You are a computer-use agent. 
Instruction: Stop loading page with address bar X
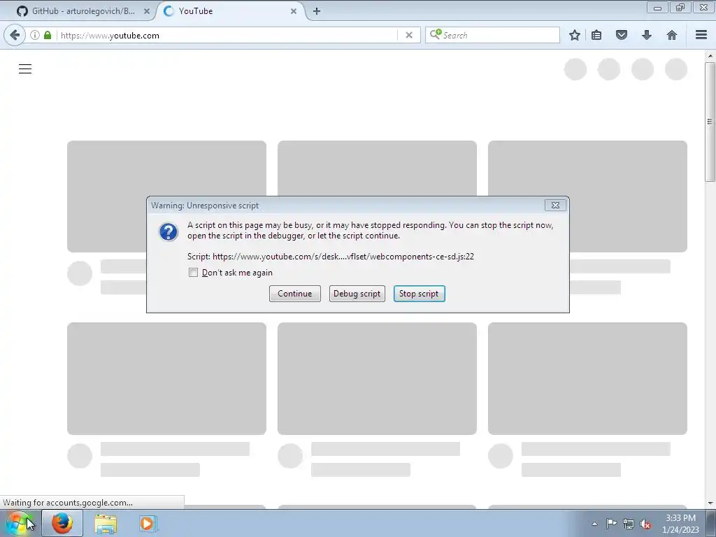pyautogui.click(x=408, y=35)
